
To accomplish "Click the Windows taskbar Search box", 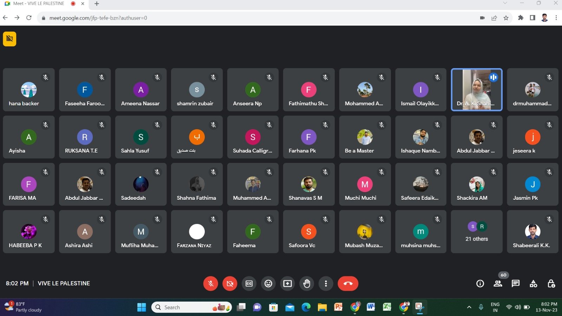I will pyautogui.click(x=191, y=307).
